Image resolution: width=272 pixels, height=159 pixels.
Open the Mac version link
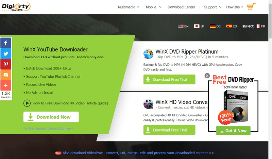click(49, 128)
